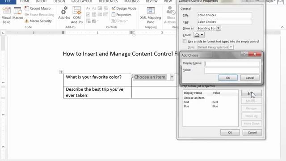Click the Move Up button
Viewport: 286px width, 161px height.
click(251, 116)
